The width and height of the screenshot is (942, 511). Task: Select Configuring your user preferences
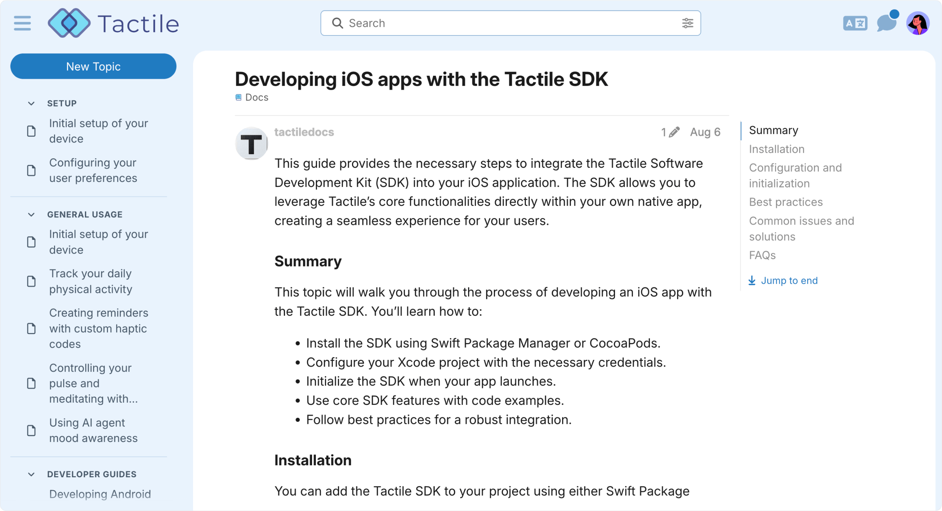point(93,170)
